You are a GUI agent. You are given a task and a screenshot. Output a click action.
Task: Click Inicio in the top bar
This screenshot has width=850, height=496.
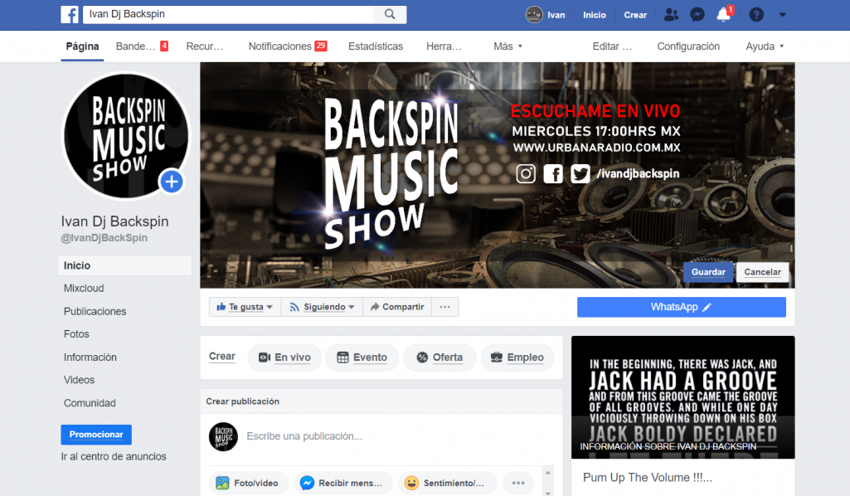[594, 15]
